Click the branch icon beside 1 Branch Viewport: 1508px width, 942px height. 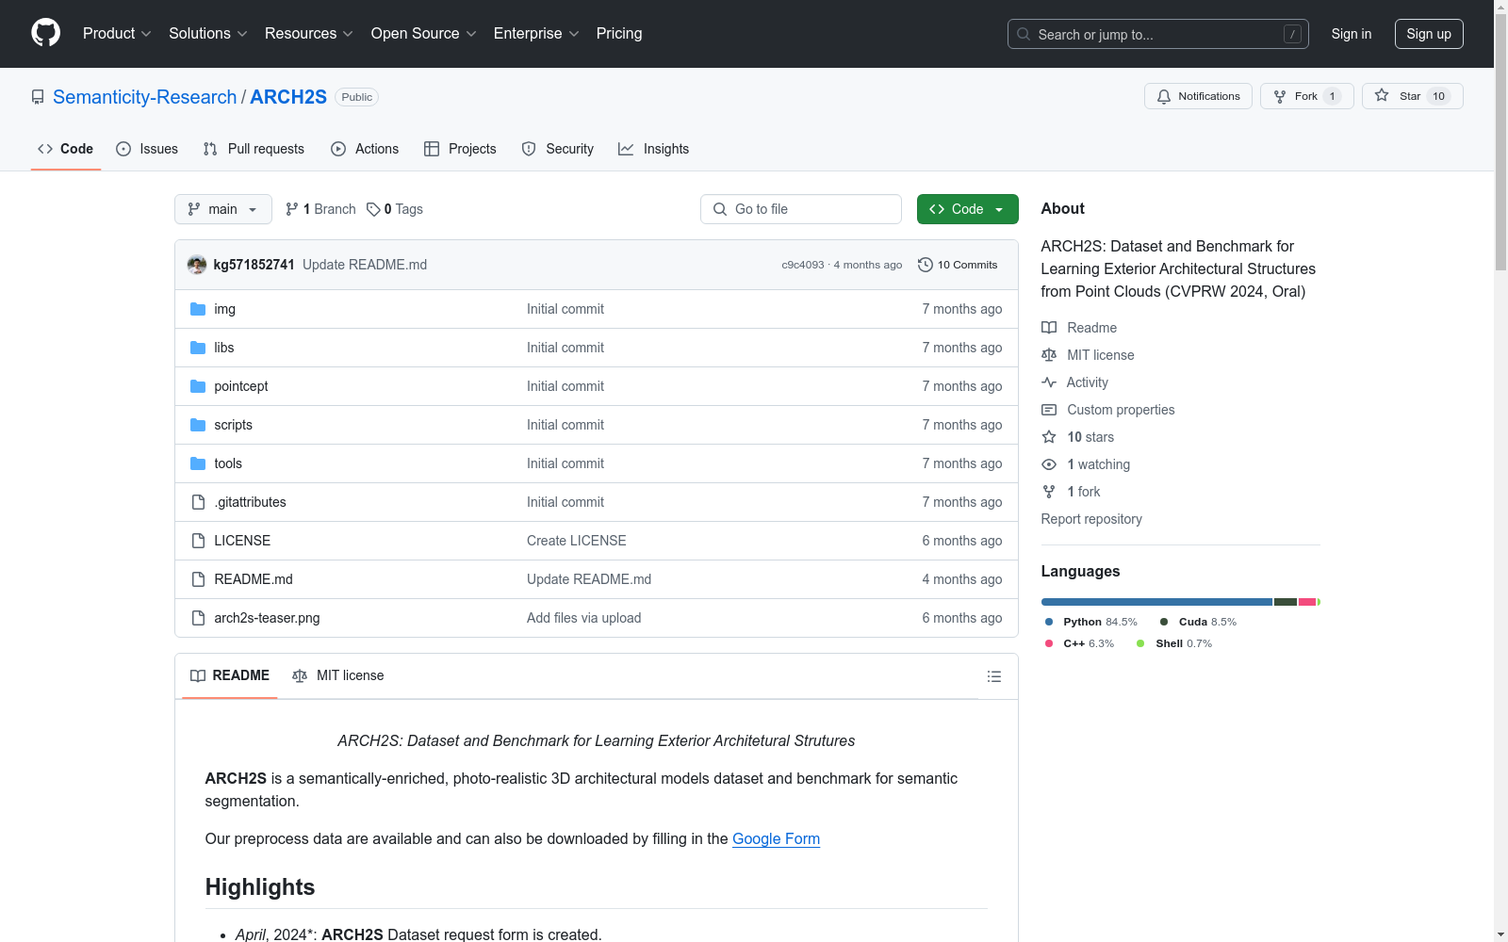[x=292, y=209]
